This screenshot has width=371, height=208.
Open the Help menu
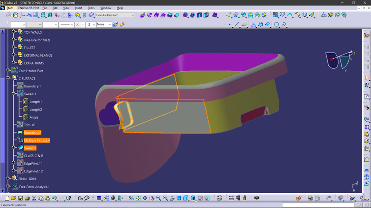(x=120, y=8)
